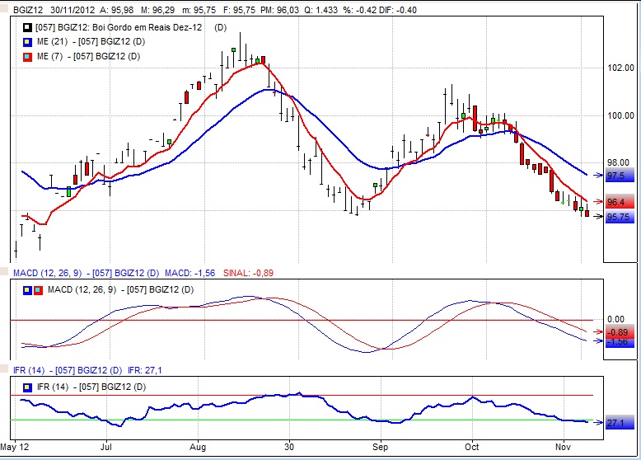Click the Aug label on time axis
641x460 pixels.
pyautogui.click(x=199, y=446)
